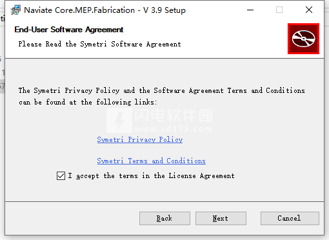Click 'Please Read the Symetri Software Agreement' subtitle

click(99, 44)
